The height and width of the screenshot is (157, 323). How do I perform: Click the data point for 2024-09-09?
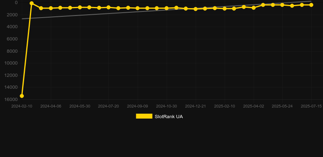click(x=137, y=8)
